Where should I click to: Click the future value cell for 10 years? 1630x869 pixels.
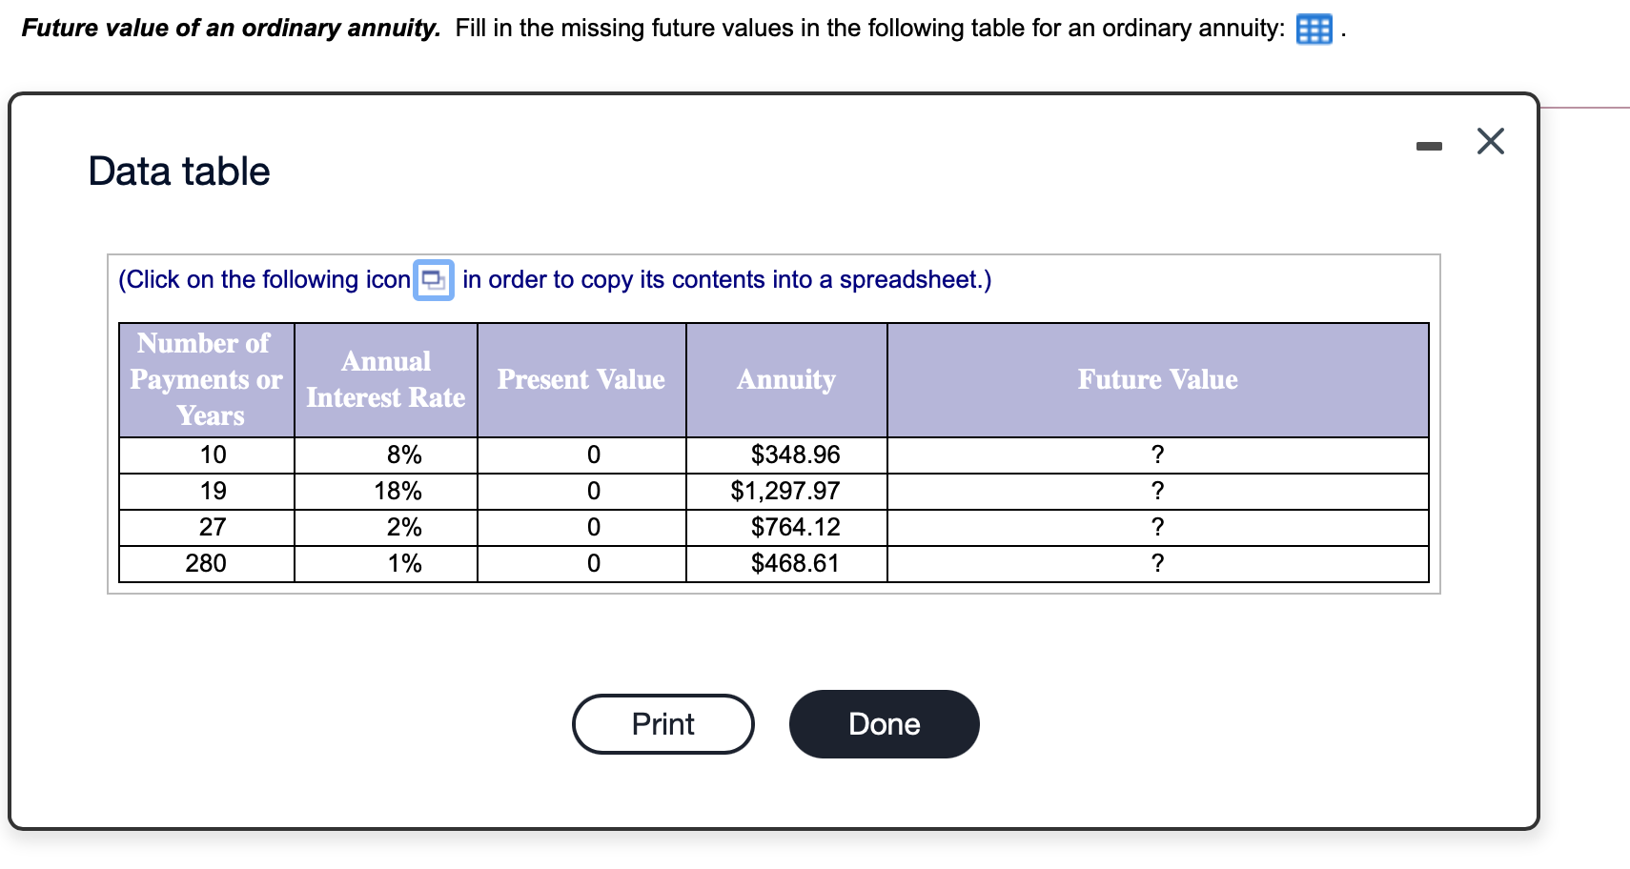pos(1157,455)
